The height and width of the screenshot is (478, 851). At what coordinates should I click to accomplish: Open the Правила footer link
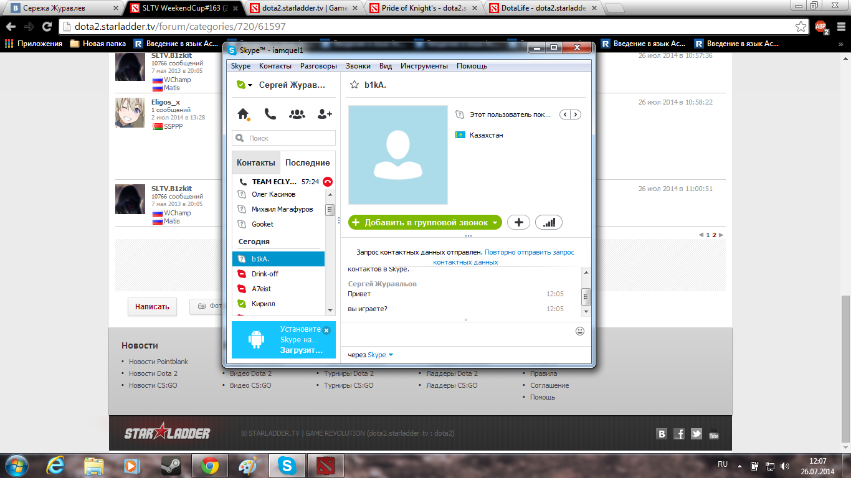(x=543, y=373)
